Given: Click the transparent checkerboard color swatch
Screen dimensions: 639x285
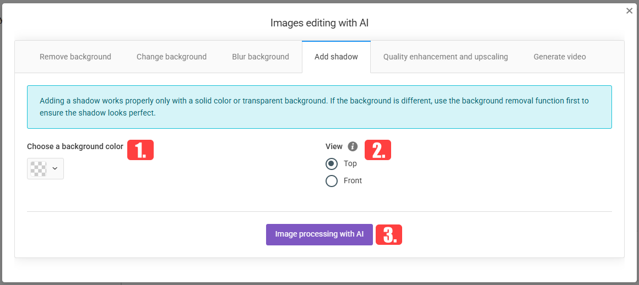Looking at the screenshot, I should (39, 168).
